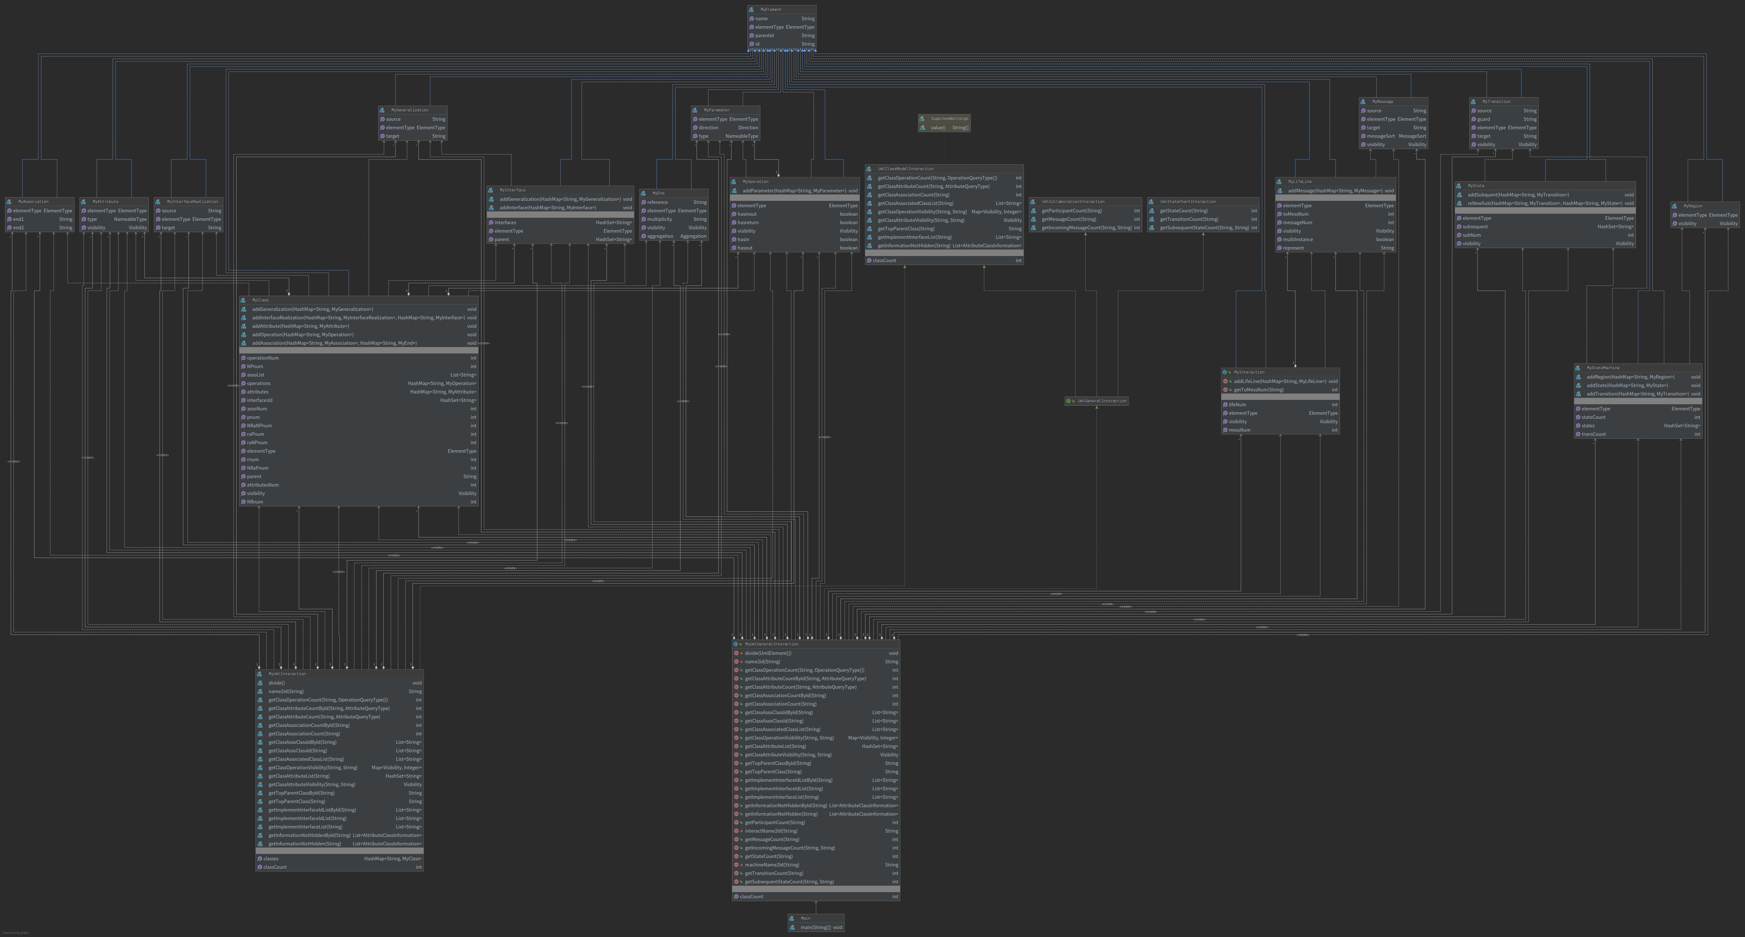Viewport: 1745px width, 937px height.
Task: Click the Main class icon
Action: point(792,919)
